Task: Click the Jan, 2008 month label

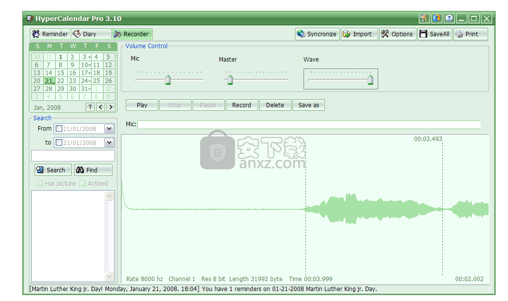Action: 47,108
